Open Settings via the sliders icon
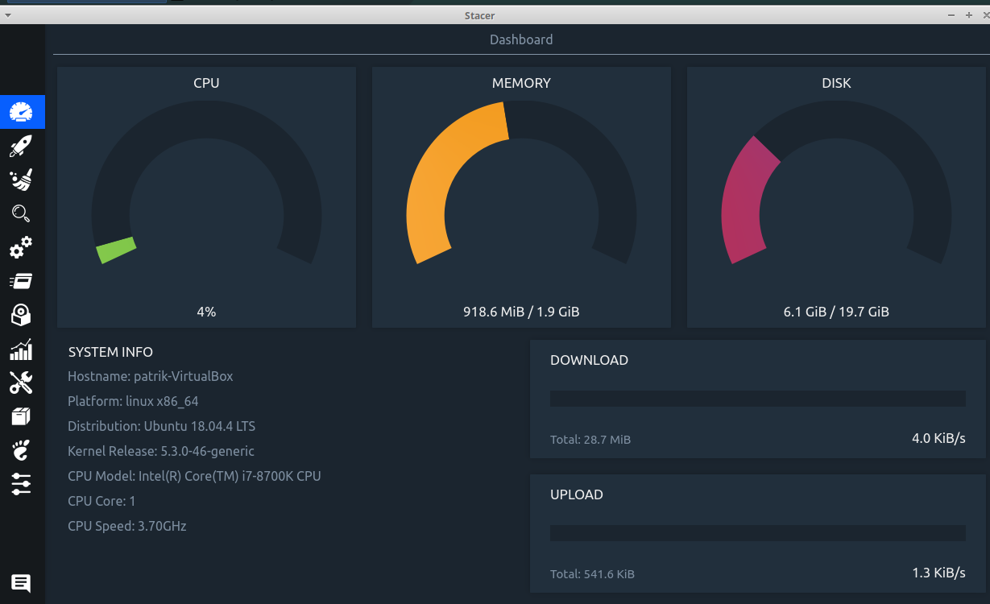 21,484
